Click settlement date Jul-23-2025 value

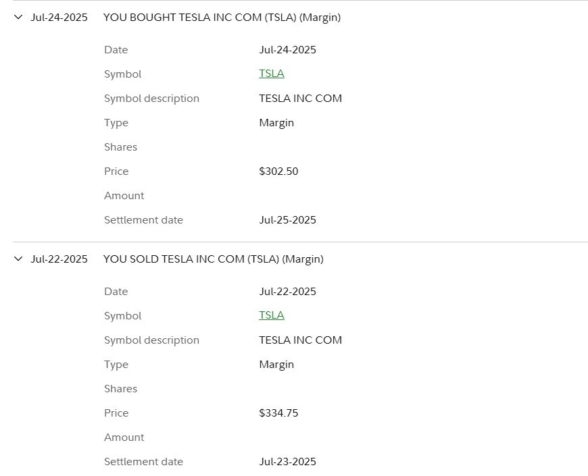click(288, 461)
